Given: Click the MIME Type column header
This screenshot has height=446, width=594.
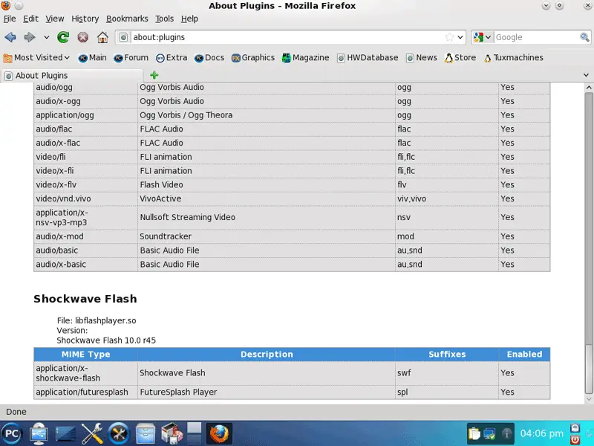Looking at the screenshot, I should (x=85, y=355).
